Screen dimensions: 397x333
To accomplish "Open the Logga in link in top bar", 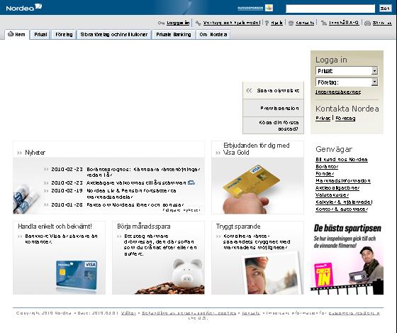I will [x=178, y=23].
